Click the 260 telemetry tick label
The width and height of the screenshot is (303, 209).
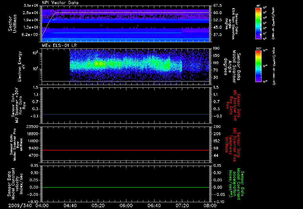pyautogui.click(x=217, y=126)
